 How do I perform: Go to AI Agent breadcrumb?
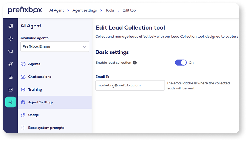[56, 10]
